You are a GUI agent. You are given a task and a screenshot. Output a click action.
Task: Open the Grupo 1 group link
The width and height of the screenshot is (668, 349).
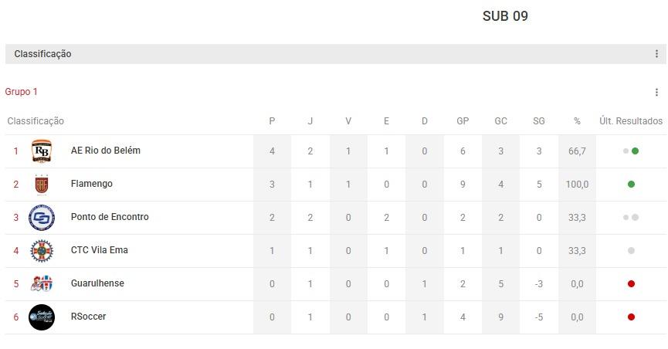22,92
